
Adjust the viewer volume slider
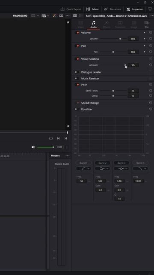pos(46,147)
